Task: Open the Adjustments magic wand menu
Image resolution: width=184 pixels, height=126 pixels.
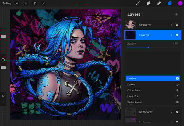Action: 26,3
